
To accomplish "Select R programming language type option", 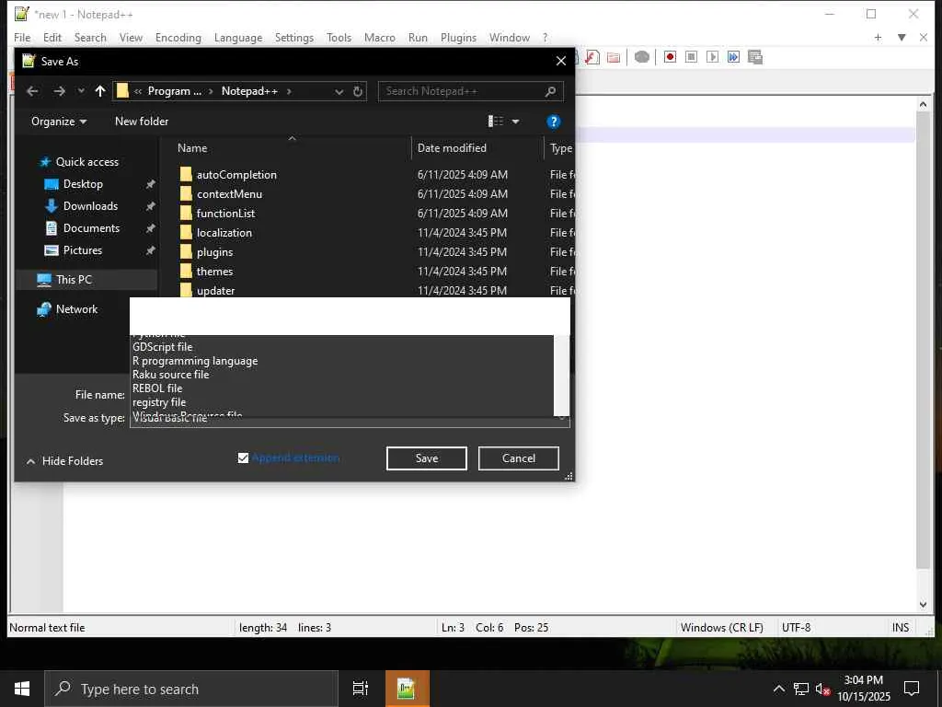I will click(x=342, y=361).
